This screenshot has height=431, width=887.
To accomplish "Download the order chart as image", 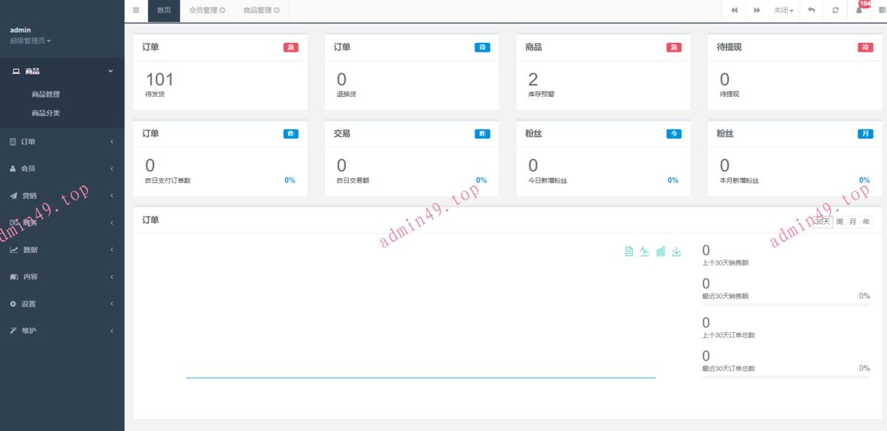I will pos(676,251).
